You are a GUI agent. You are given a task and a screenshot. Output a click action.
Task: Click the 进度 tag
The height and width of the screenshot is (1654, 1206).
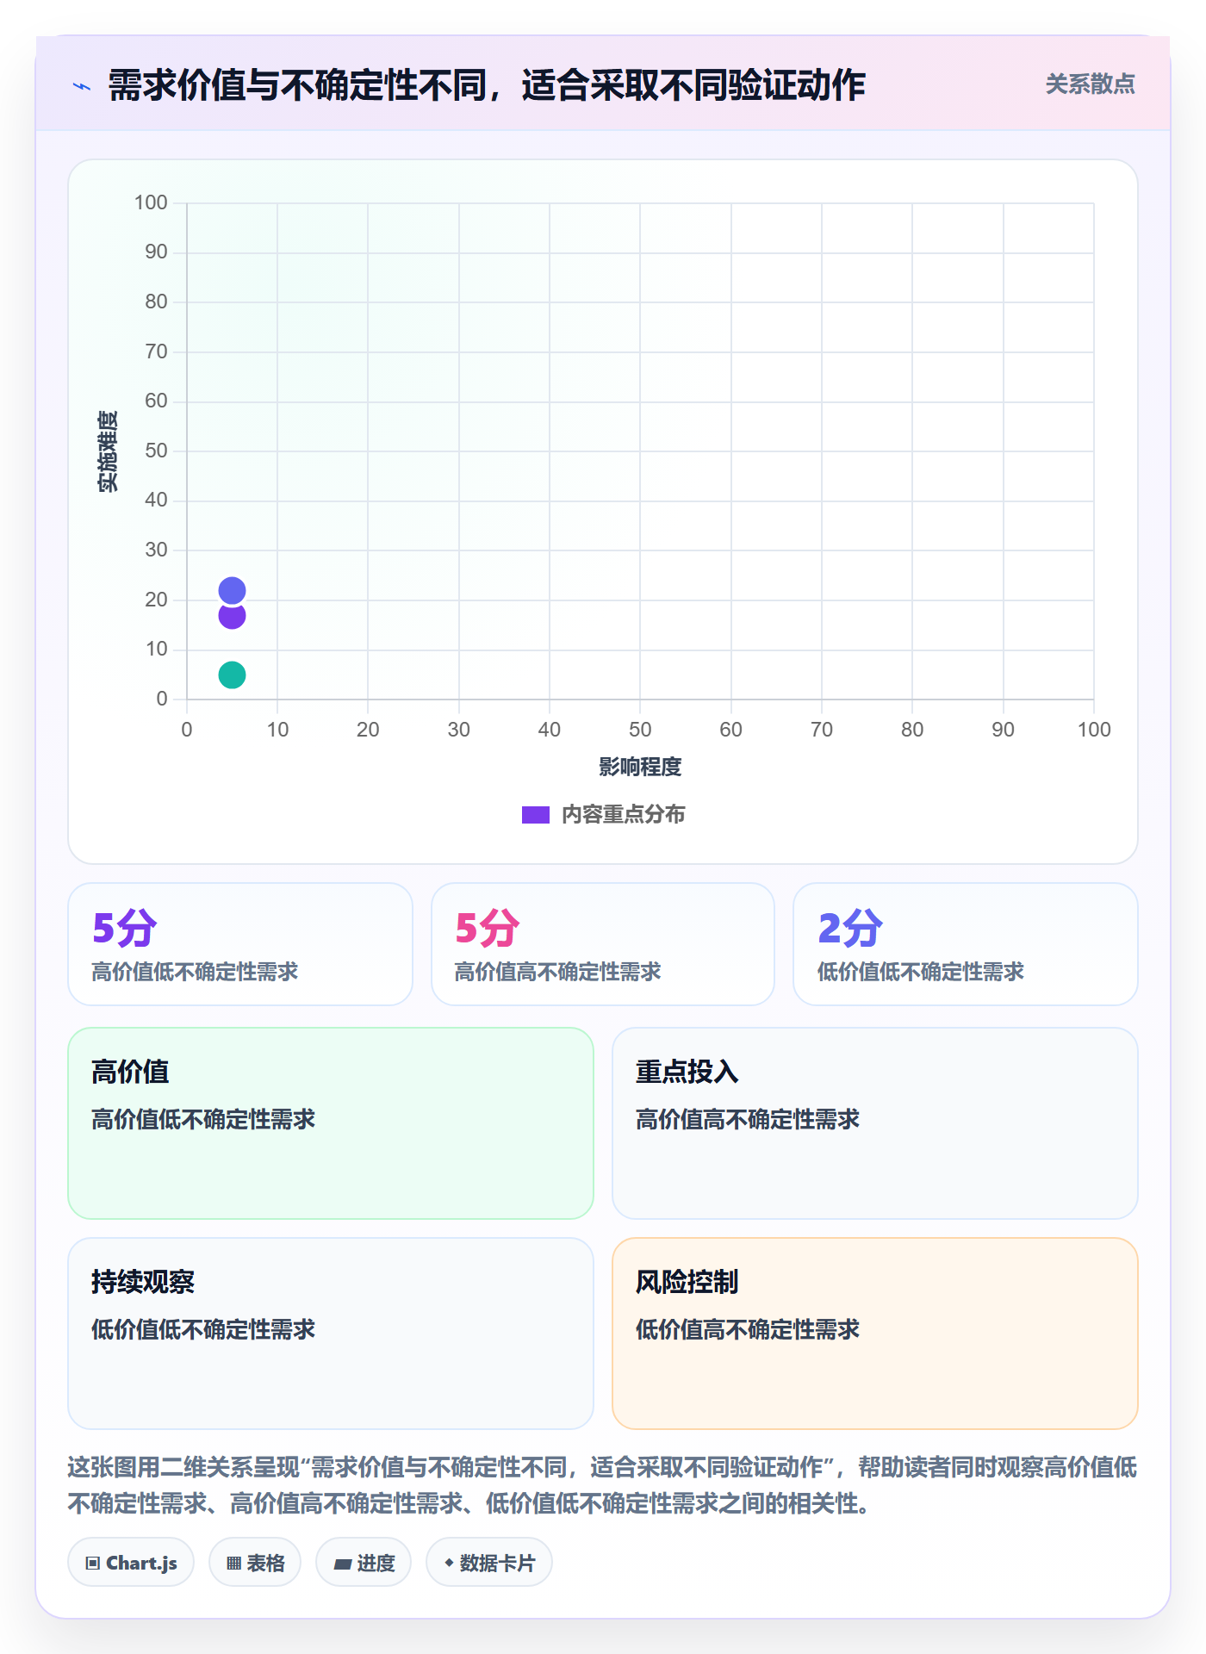364,1563
